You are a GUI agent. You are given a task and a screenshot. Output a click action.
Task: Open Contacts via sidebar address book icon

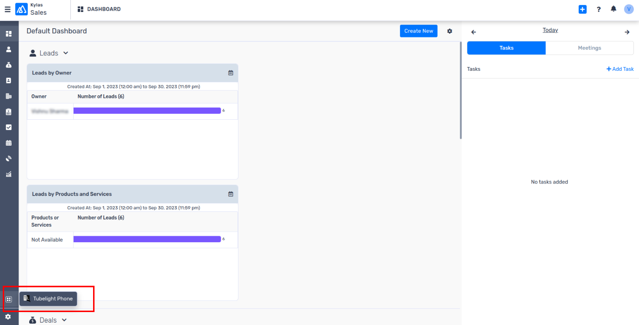click(x=8, y=80)
